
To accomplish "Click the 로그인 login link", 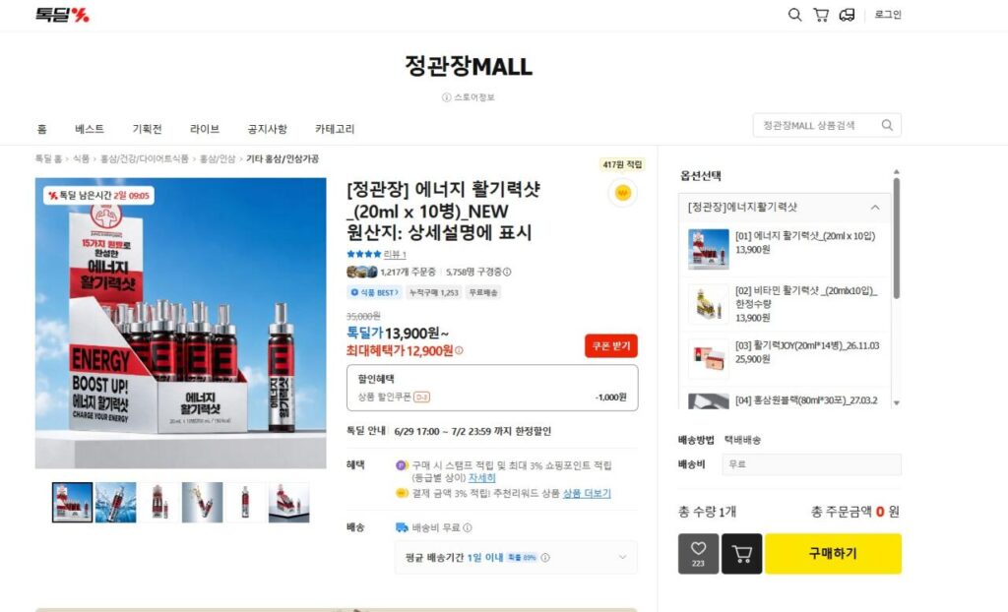I will click(888, 15).
